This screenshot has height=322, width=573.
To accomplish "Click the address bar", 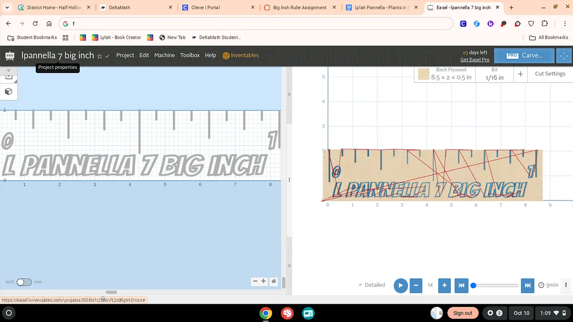I will [x=256, y=23].
